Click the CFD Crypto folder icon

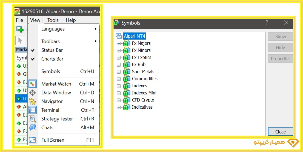pyautogui.click(x=127, y=100)
